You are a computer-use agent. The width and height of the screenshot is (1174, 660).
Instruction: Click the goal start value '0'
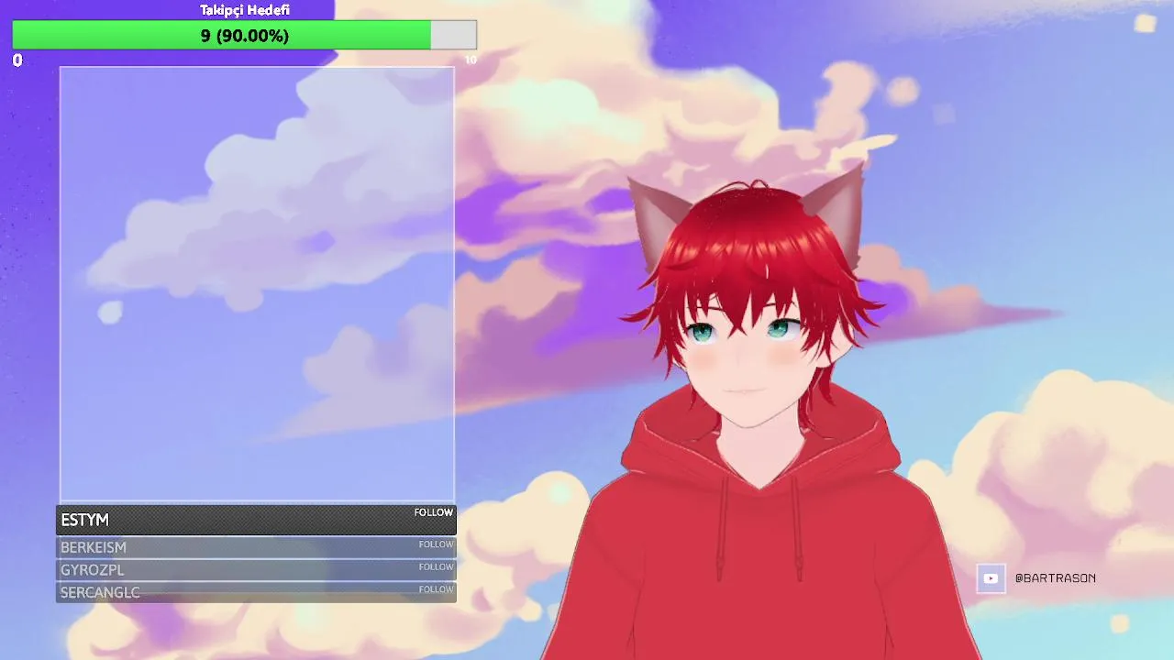click(x=17, y=60)
